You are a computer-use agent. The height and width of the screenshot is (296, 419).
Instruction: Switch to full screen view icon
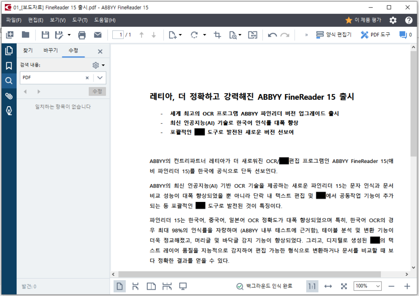(x=183, y=287)
